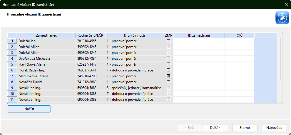The width and height of the screenshot is (291, 135).
Task: Click the ID zaměstnání column header
Action: coord(199,35)
